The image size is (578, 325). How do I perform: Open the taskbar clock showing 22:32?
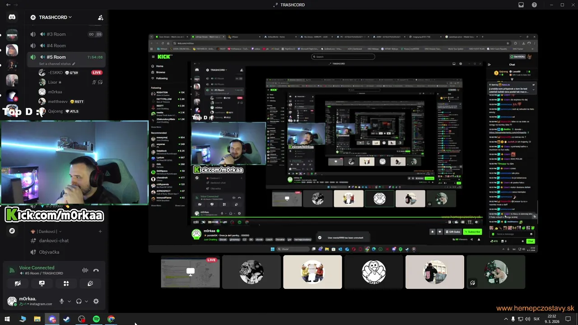click(x=552, y=319)
